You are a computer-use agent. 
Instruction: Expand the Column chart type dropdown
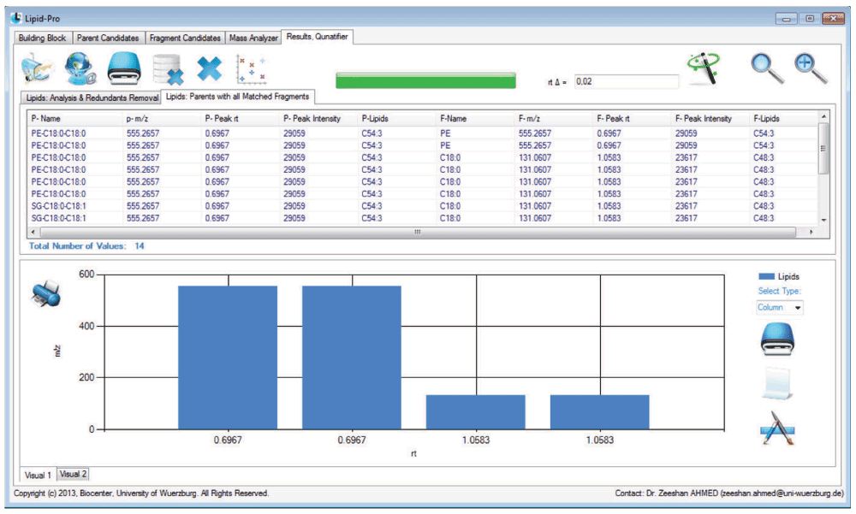click(x=798, y=308)
